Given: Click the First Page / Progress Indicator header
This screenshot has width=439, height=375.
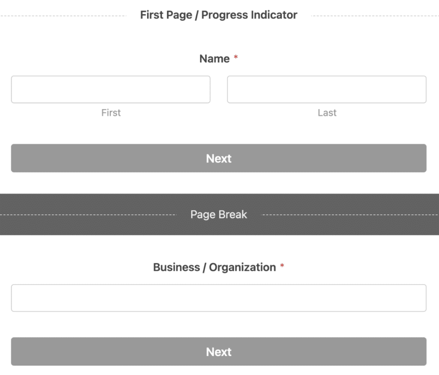Looking at the screenshot, I should (x=219, y=15).
